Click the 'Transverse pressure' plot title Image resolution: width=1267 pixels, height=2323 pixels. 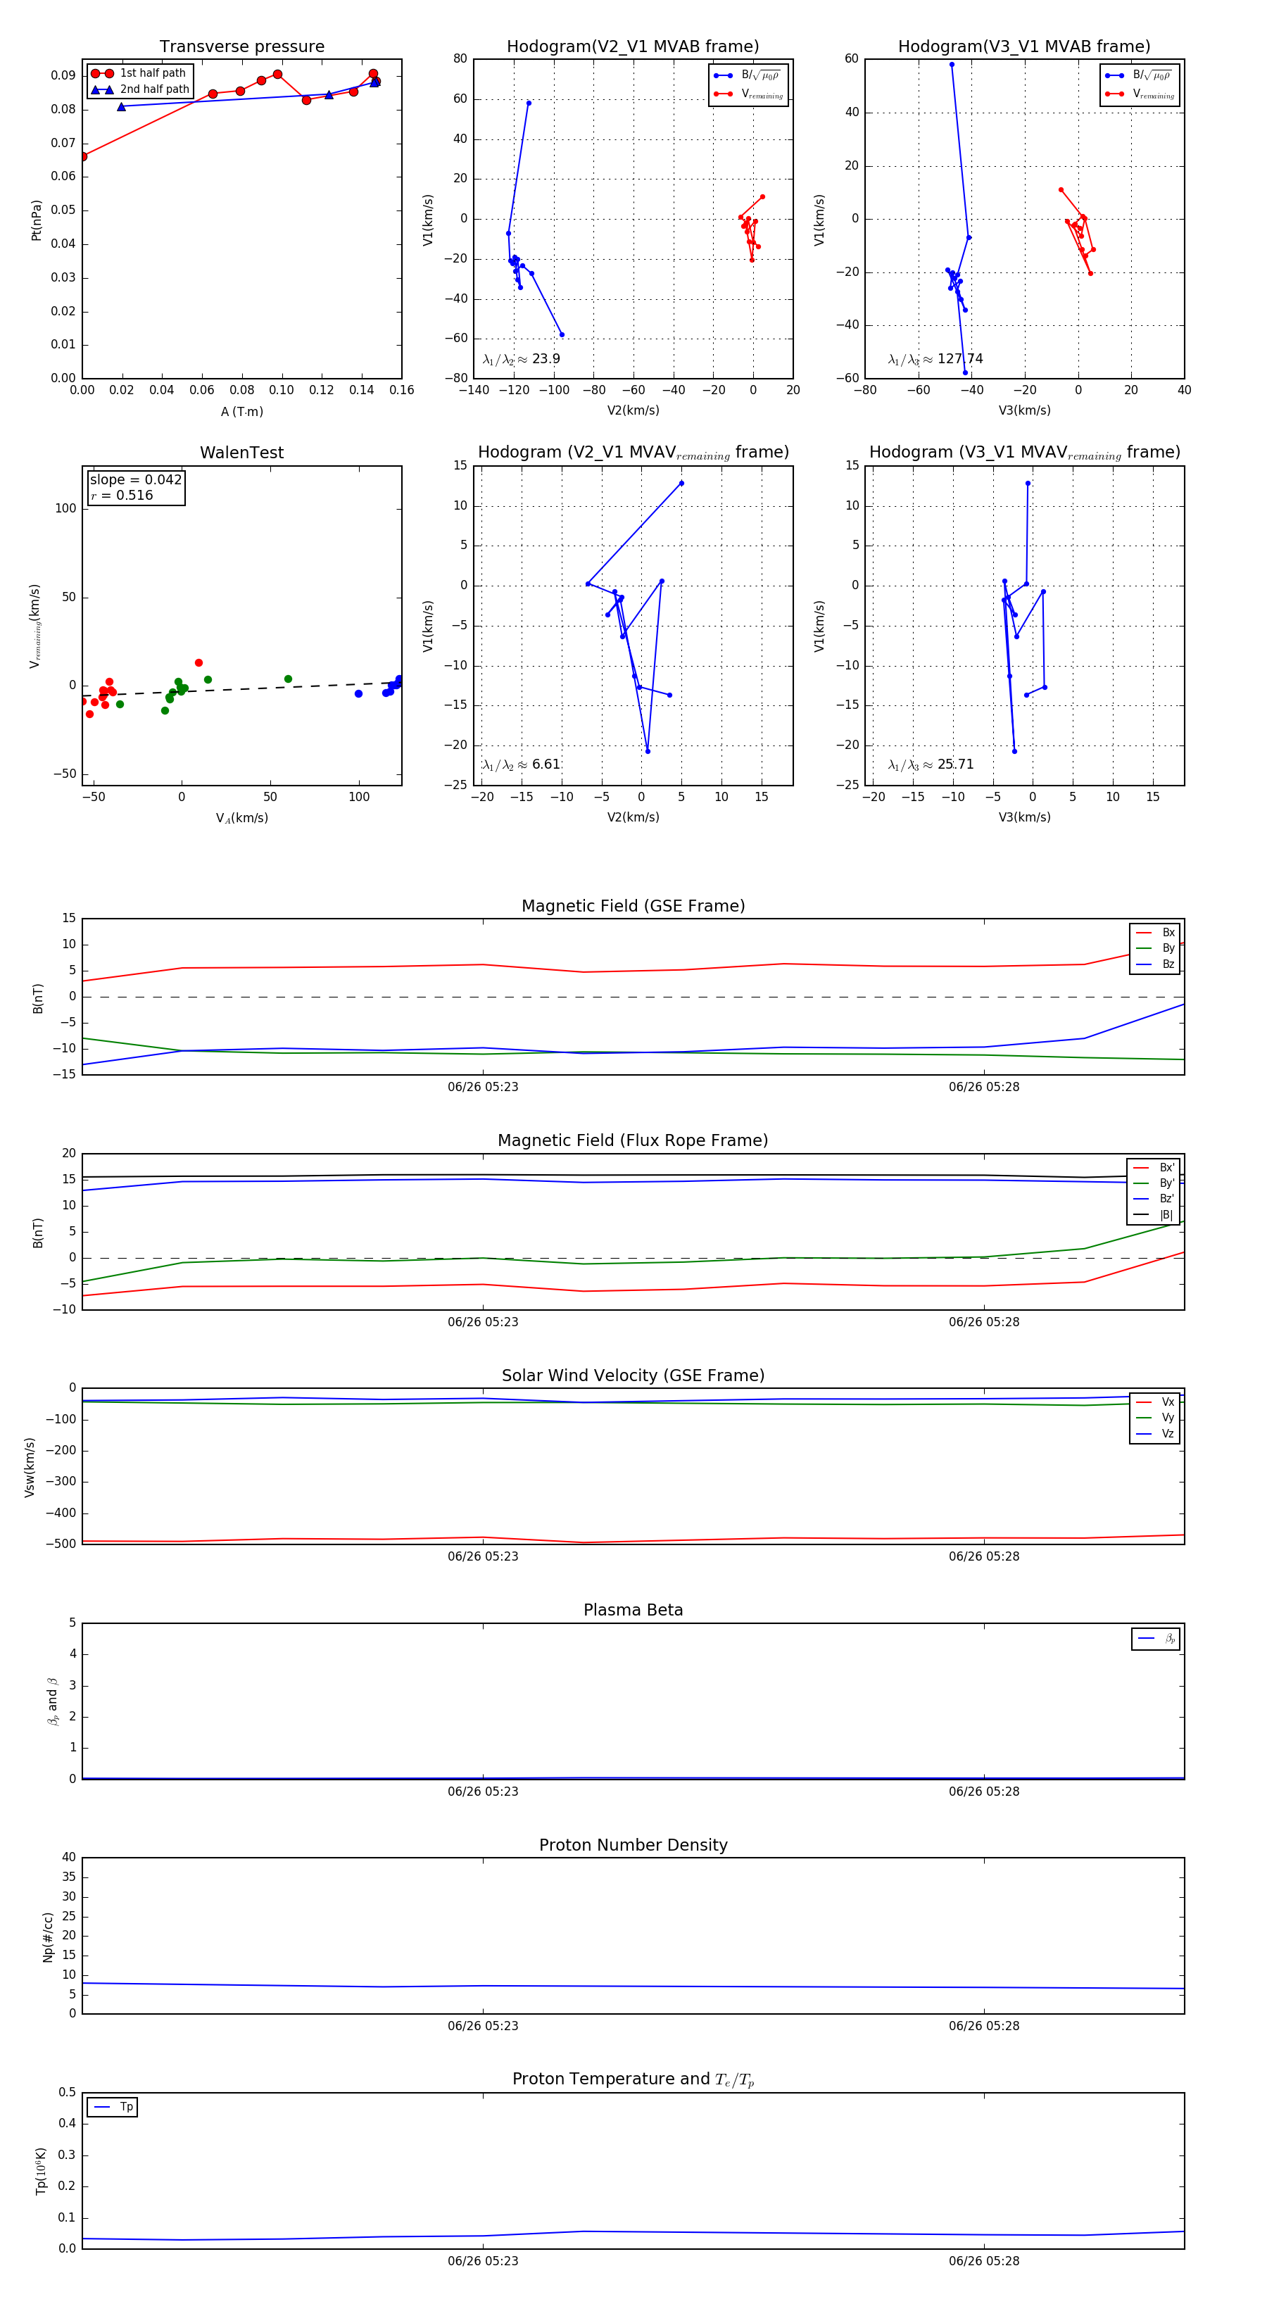241,47
